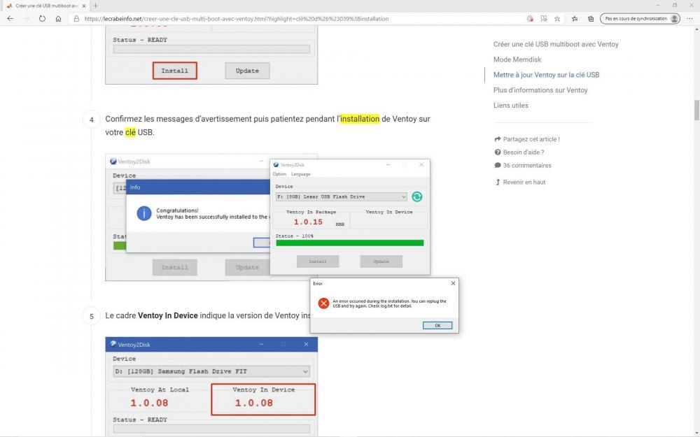The height and width of the screenshot is (437, 700).
Task: Close the Error dialog
Action: 453,283
